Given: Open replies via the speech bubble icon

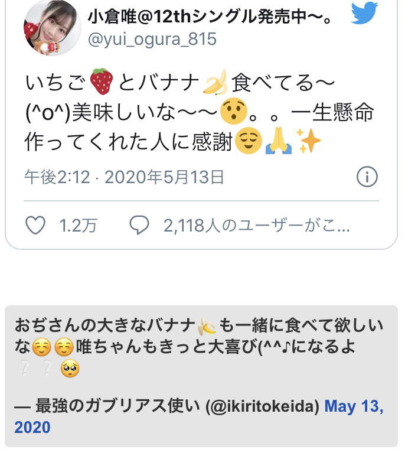Looking at the screenshot, I should pos(139,225).
